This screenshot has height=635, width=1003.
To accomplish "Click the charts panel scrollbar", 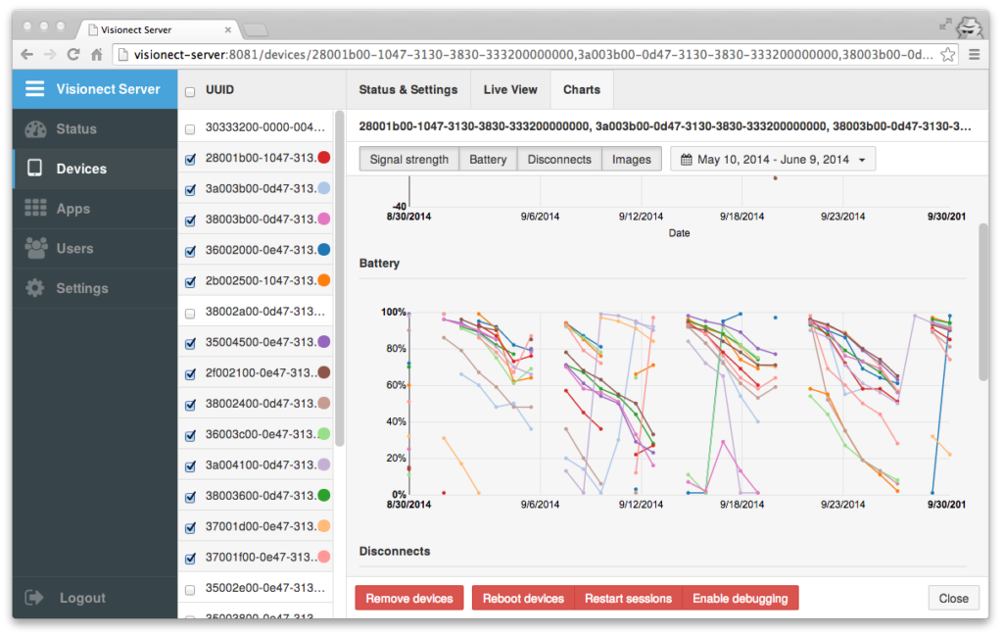I will [x=983, y=302].
